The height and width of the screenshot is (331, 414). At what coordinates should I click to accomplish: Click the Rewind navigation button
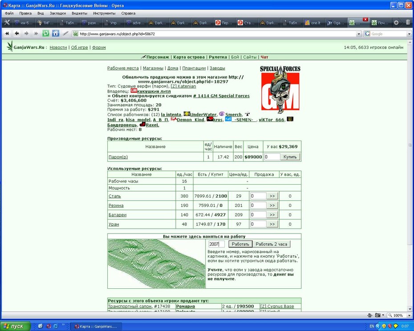point(7,33)
